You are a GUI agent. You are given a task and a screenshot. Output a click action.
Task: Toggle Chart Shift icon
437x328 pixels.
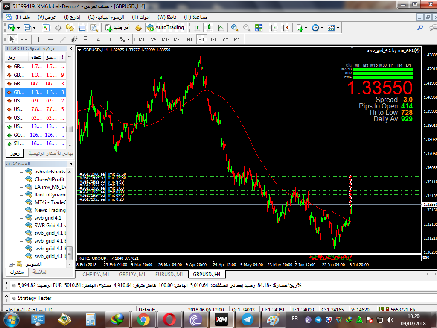286,28
